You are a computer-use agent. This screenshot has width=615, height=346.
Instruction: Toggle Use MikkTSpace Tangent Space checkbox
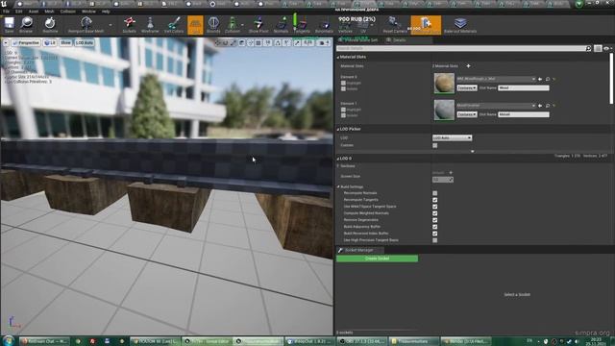[x=435, y=207]
